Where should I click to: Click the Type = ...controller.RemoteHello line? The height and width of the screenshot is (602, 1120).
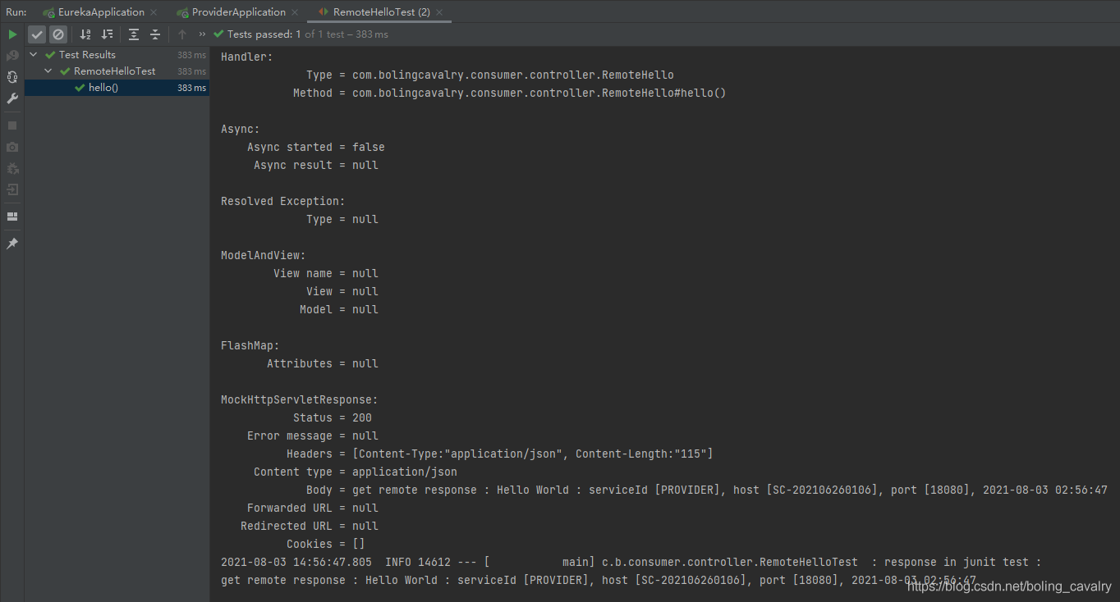point(490,75)
